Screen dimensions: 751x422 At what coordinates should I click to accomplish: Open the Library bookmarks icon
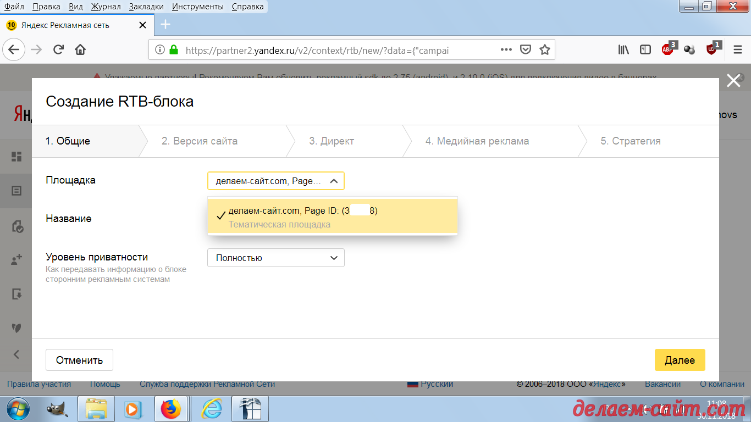(x=623, y=49)
